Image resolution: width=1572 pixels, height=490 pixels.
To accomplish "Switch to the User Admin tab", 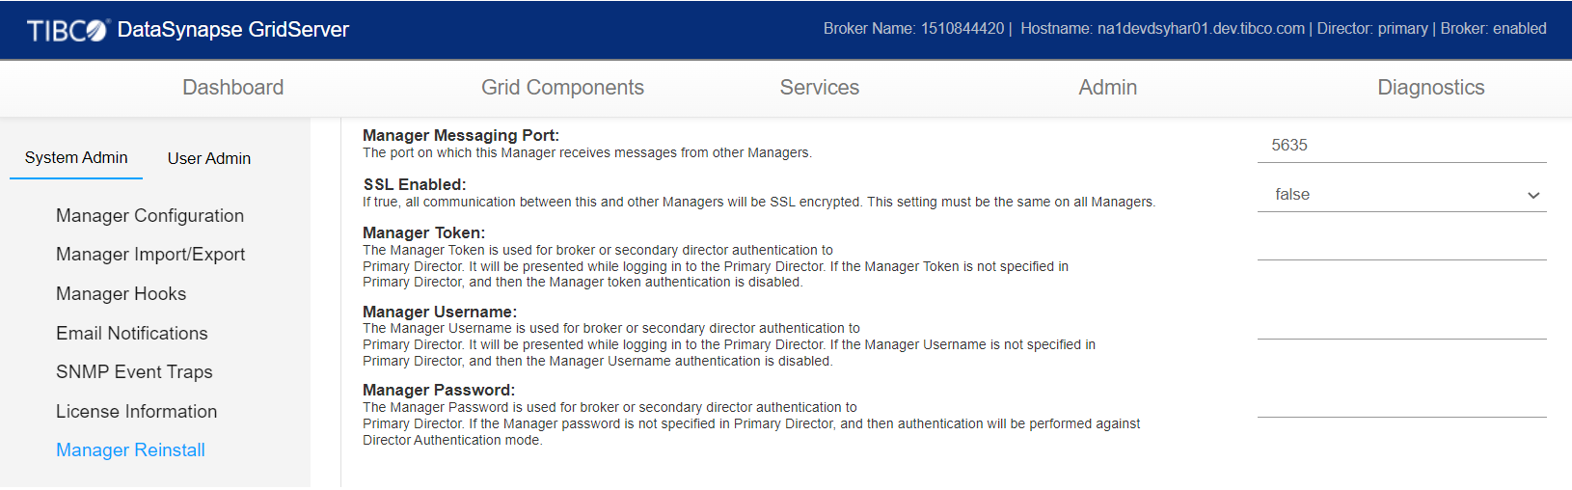I will pyautogui.click(x=209, y=158).
